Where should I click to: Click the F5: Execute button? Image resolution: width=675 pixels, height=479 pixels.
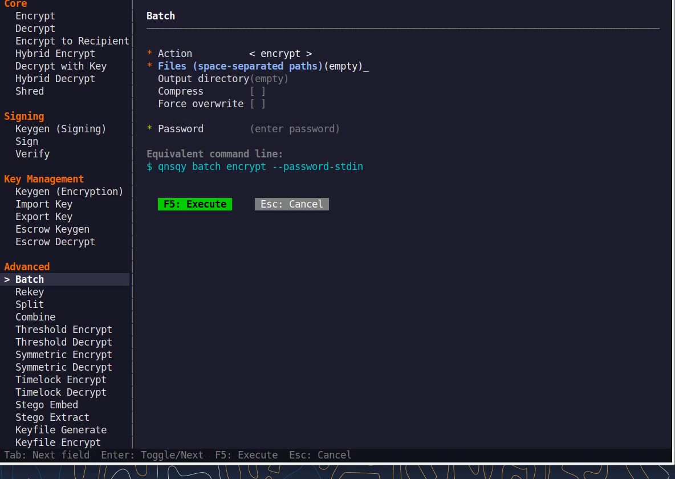(x=195, y=204)
